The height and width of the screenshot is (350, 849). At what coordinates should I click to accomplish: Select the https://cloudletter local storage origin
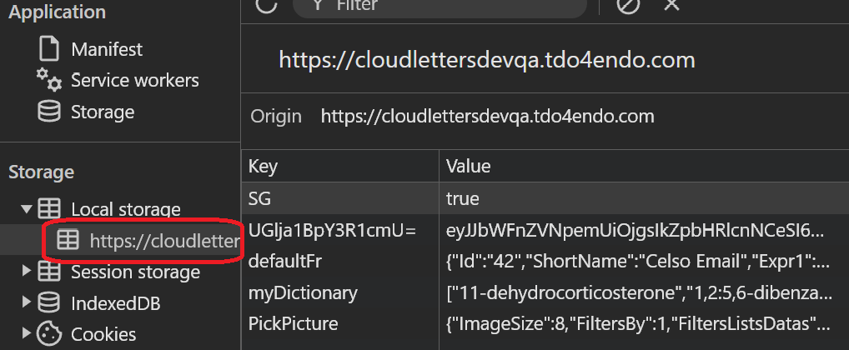(x=164, y=241)
